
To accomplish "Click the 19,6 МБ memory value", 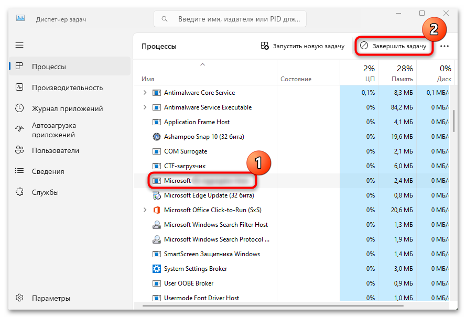I will (x=402, y=137).
